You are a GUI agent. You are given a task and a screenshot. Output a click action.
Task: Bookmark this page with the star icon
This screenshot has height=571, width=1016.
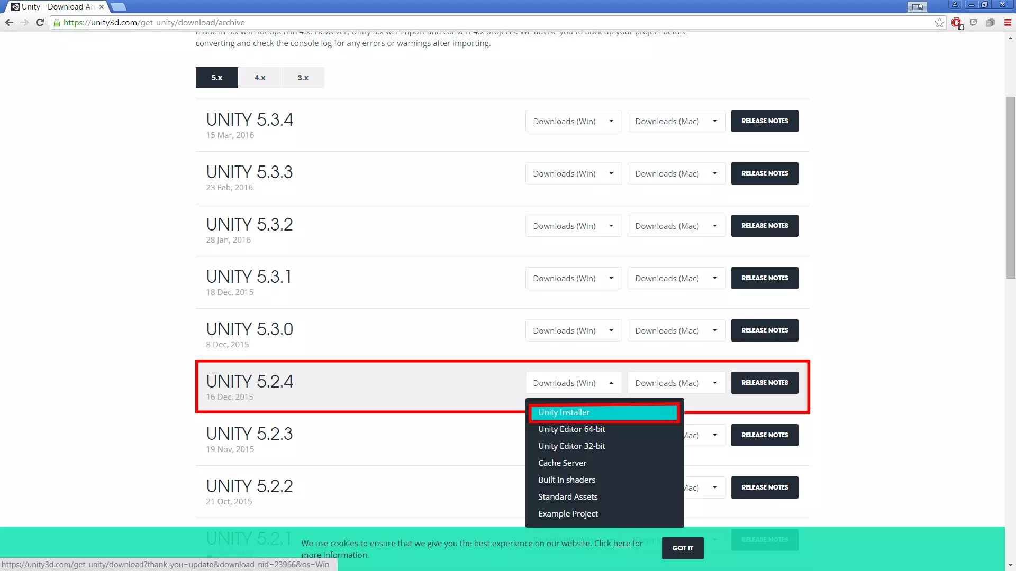click(x=939, y=23)
